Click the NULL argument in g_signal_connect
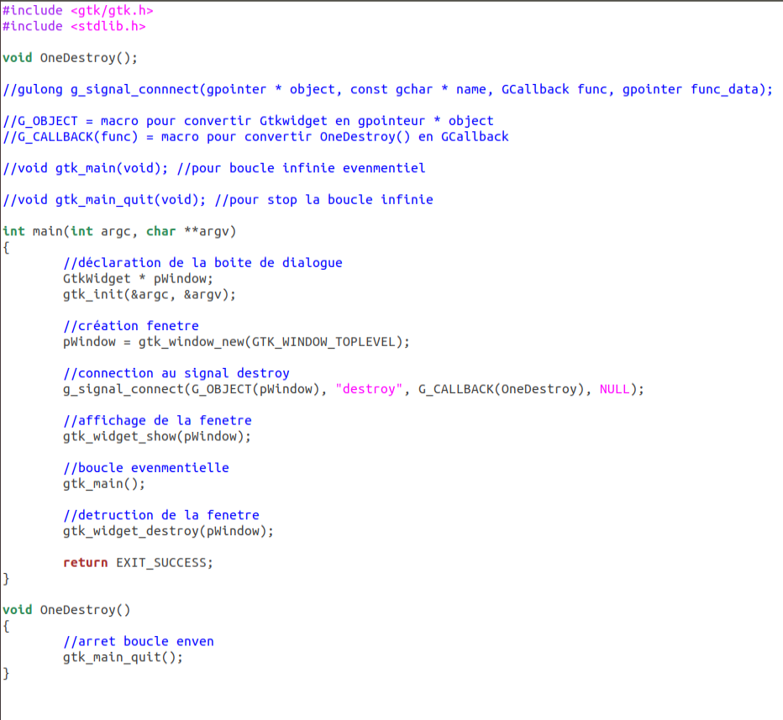 tap(615, 390)
